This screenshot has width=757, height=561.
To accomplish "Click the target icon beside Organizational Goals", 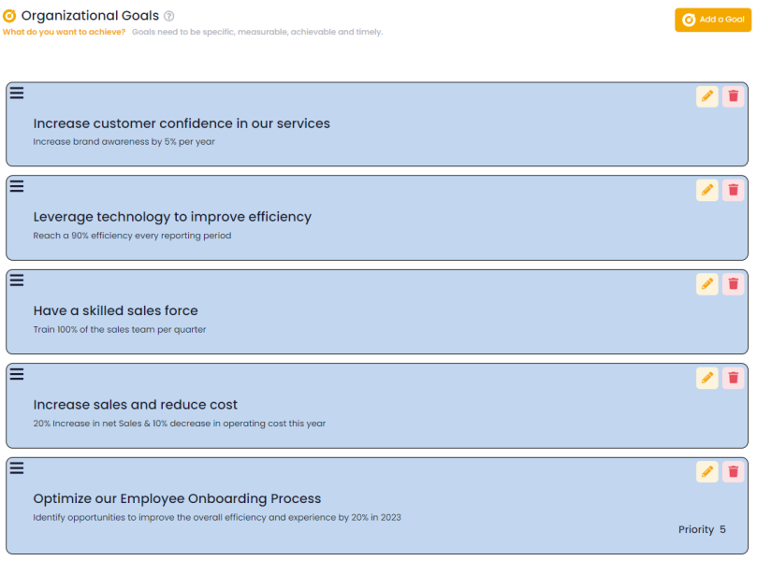I will (x=12, y=15).
